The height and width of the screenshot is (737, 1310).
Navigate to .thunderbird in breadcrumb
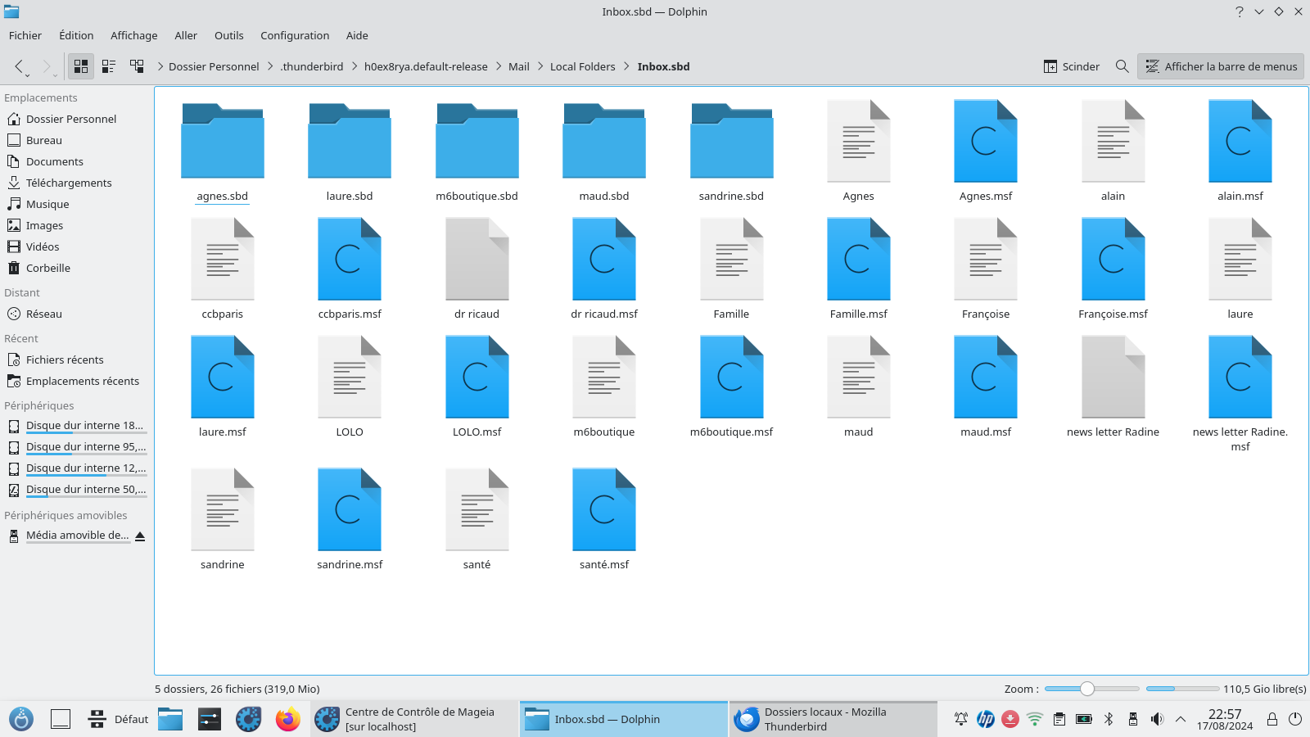312,66
